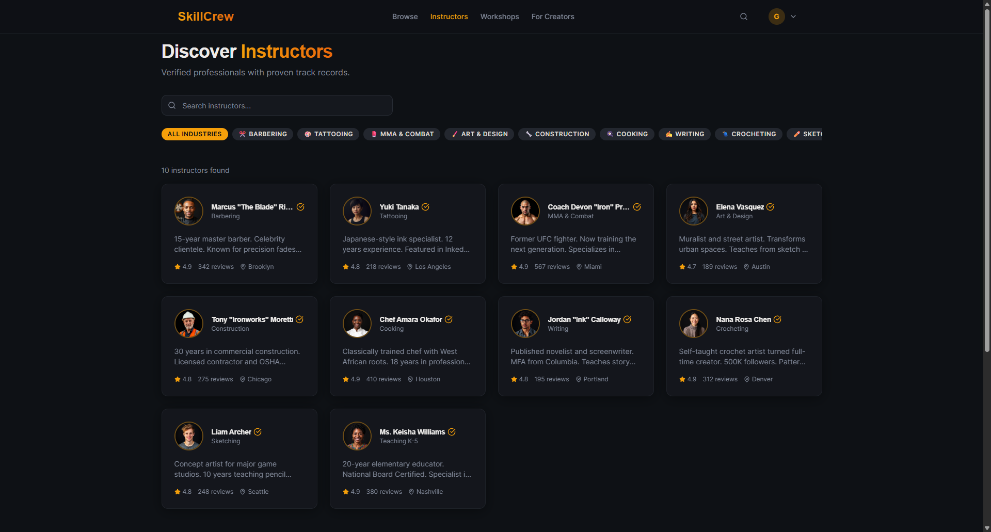The width and height of the screenshot is (991, 532).
Task: Click Elena Vasquez's avatar photo
Action: coord(694,211)
